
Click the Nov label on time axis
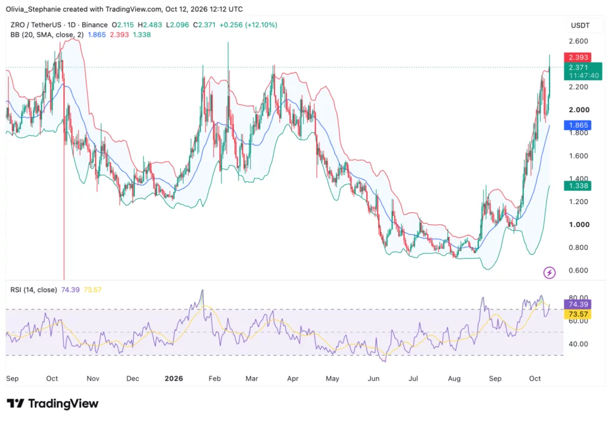pos(92,379)
